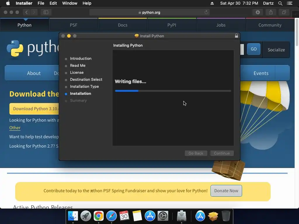Screen dimensions: 299x224
Task: Open the disk installer Dock icon
Action: coord(182,216)
